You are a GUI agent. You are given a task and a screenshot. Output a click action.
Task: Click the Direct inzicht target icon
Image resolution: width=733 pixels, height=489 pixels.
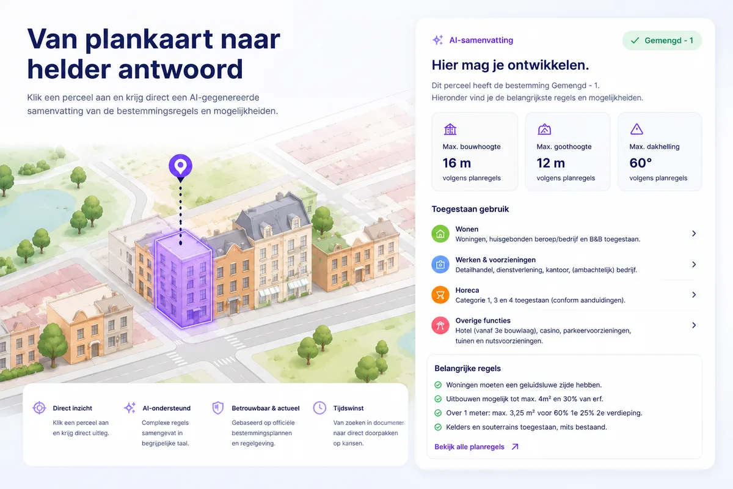click(x=39, y=408)
